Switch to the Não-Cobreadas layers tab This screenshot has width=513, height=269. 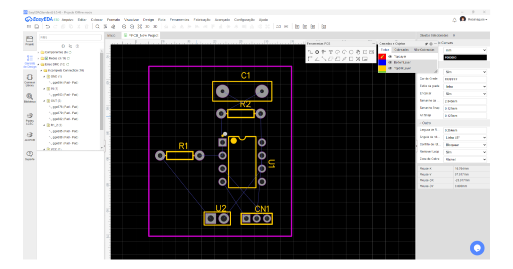pos(424,50)
